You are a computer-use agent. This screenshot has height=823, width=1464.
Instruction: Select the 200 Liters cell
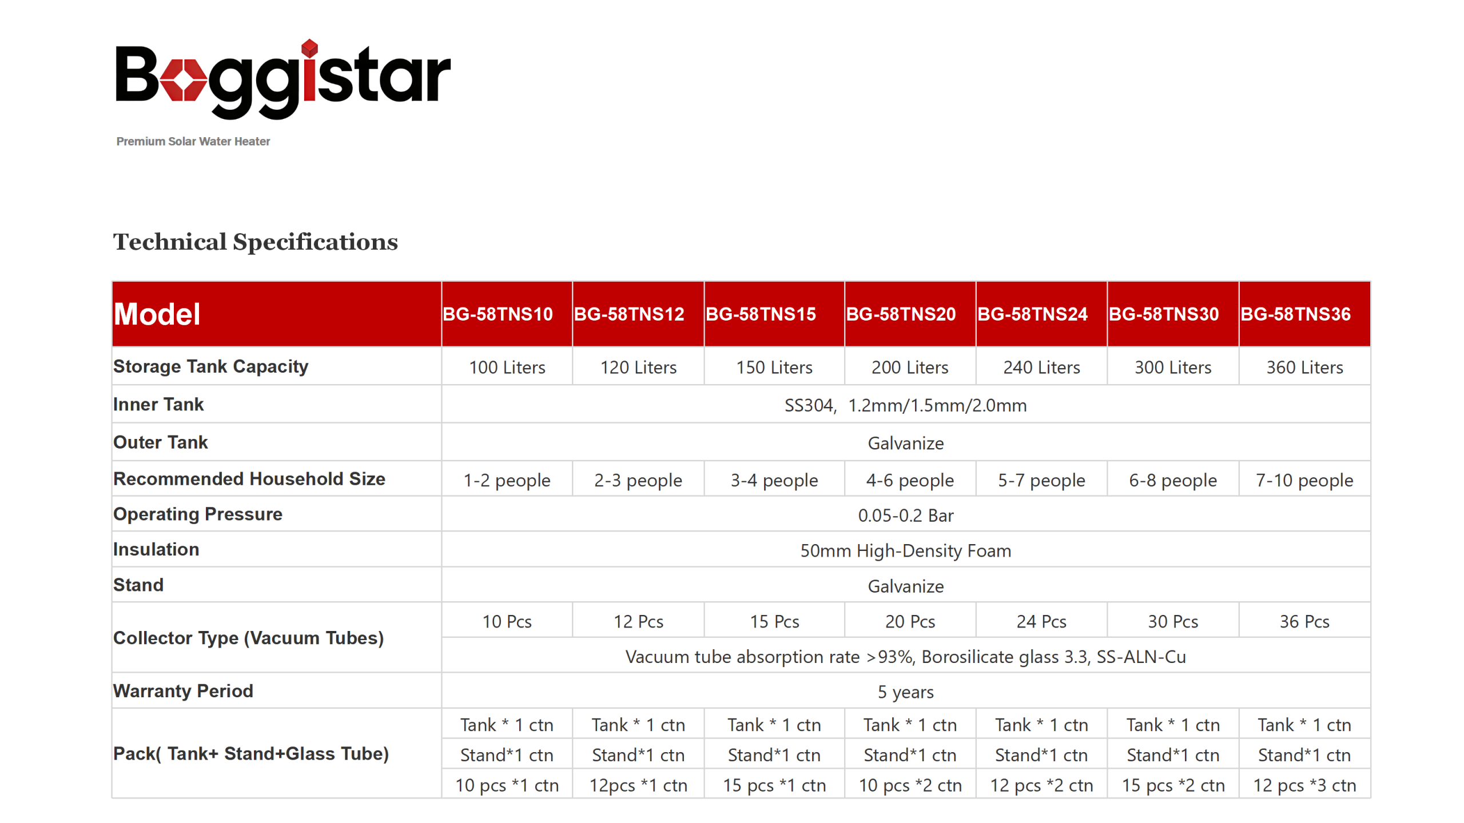tap(909, 367)
